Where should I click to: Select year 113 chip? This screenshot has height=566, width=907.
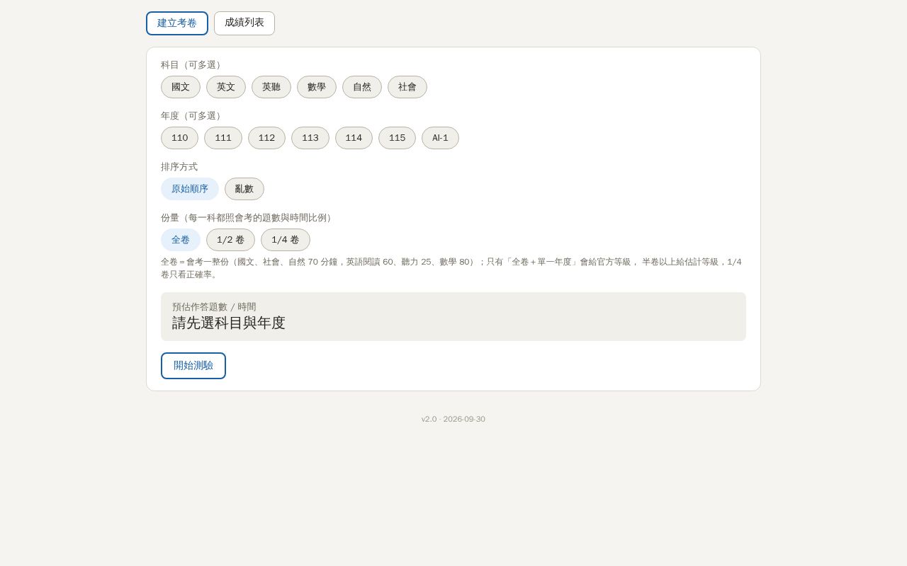coord(310,138)
